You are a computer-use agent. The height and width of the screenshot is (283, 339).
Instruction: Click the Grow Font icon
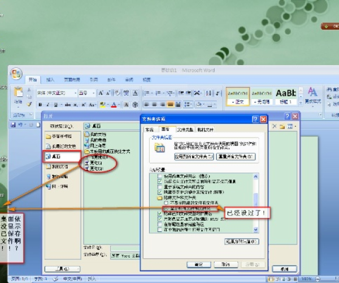[101, 93]
